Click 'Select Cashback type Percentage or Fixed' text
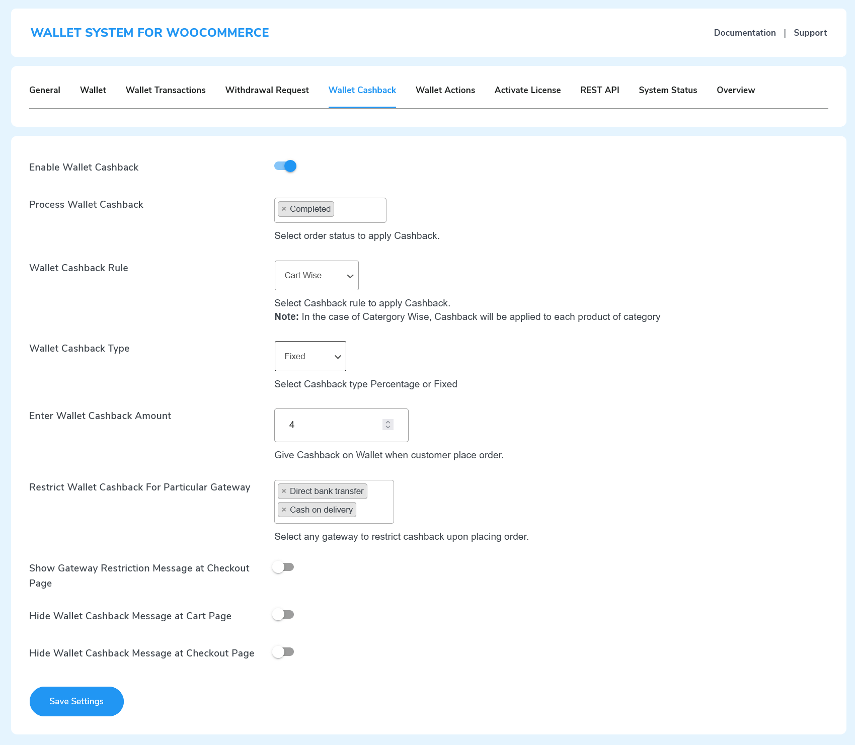This screenshot has width=855, height=745. pyautogui.click(x=366, y=384)
